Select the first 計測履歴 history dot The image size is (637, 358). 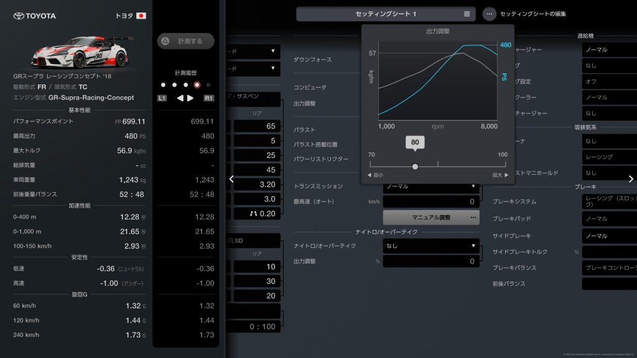164,85
